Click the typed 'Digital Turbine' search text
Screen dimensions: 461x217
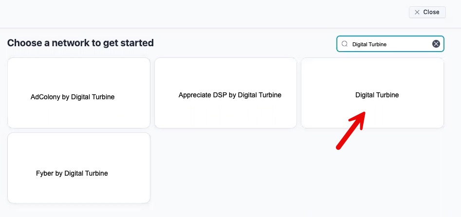coord(369,44)
